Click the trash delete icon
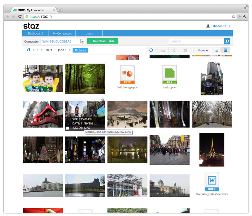252x216 pixels. [185, 50]
